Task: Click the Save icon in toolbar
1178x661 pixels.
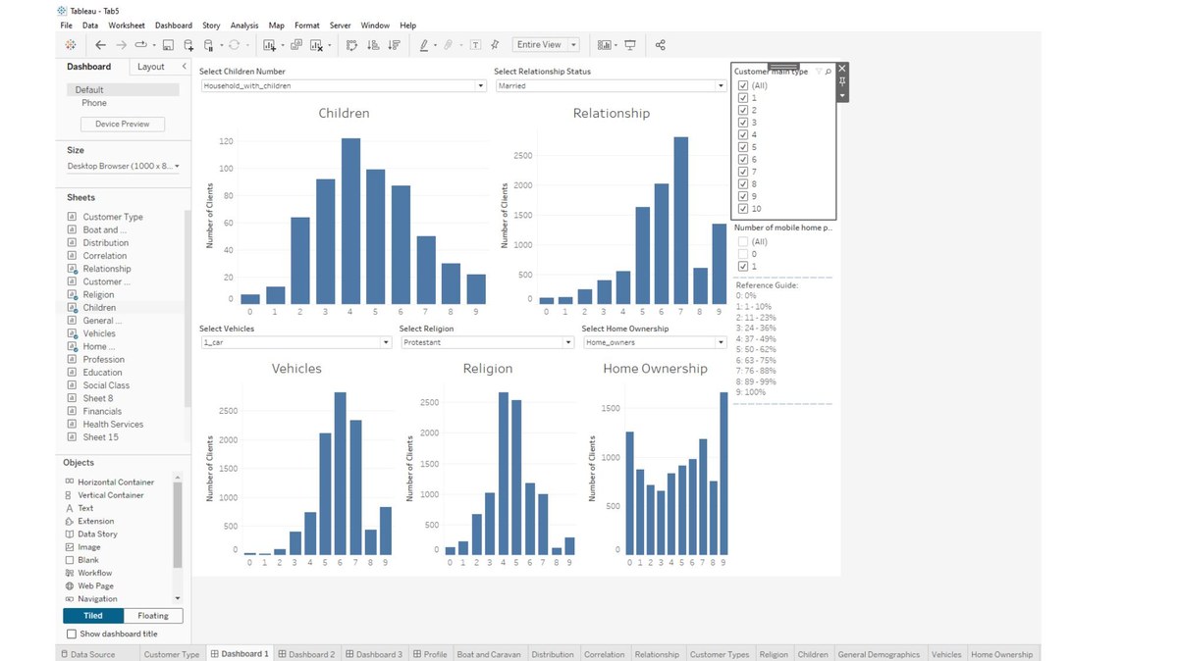Action: pos(168,45)
